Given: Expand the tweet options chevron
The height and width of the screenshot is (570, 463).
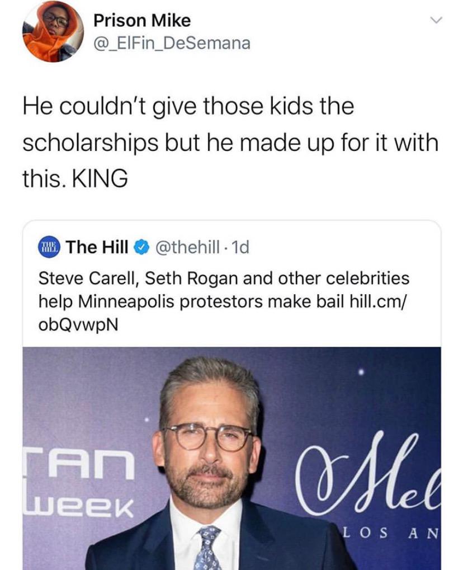Looking at the screenshot, I should 435,21.
